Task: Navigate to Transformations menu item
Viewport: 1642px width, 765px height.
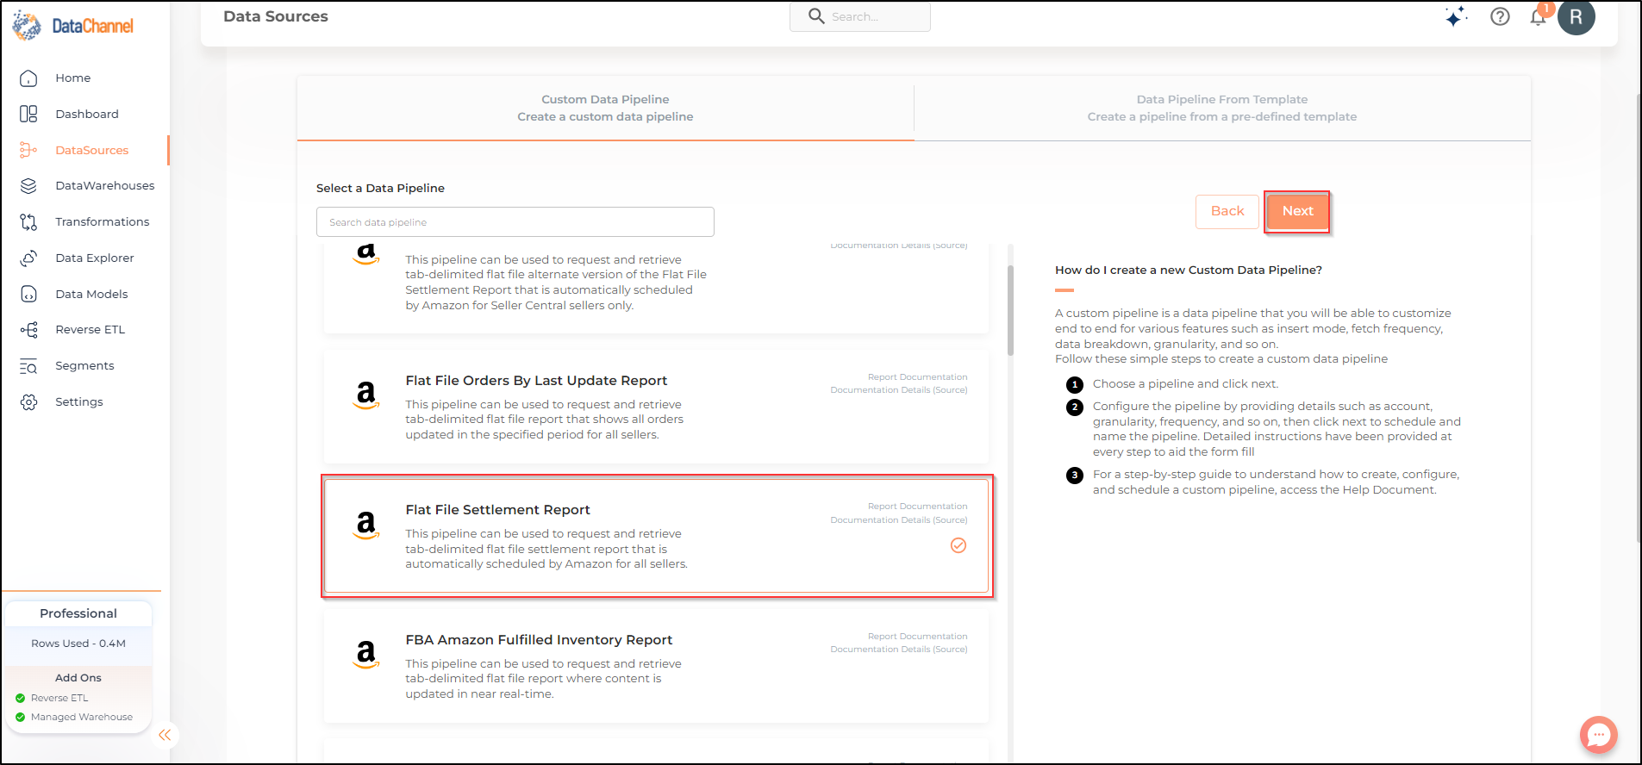Action: pyautogui.click(x=103, y=222)
